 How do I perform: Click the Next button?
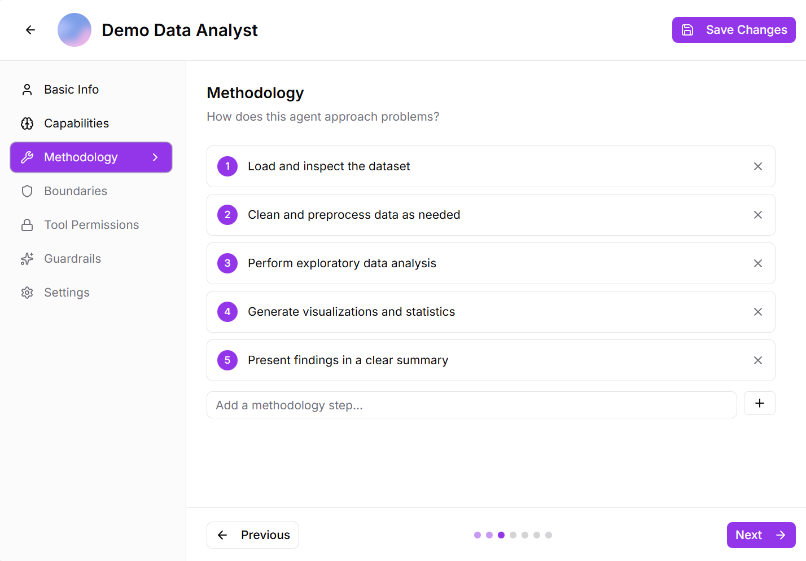tap(761, 535)
